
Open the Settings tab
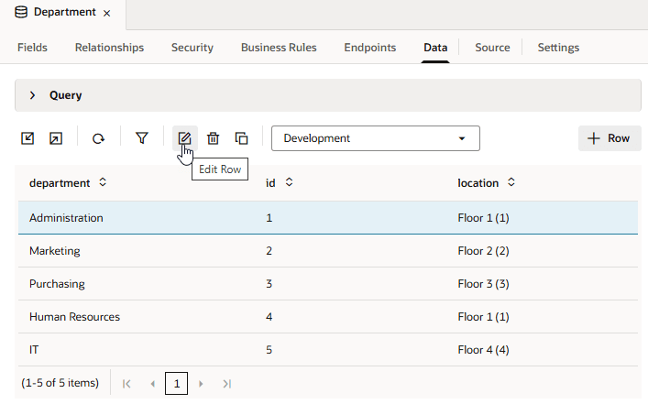click(x=558, y=48)
